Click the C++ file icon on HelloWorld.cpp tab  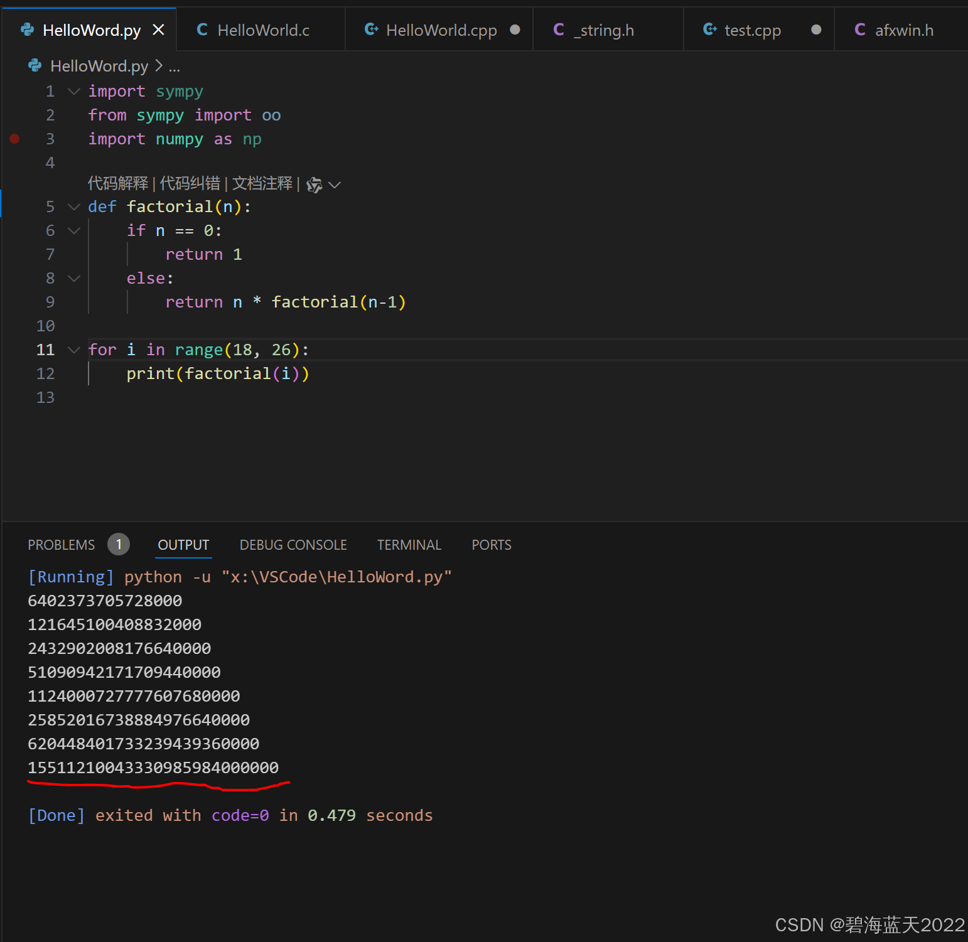click(x=371, y=29)
